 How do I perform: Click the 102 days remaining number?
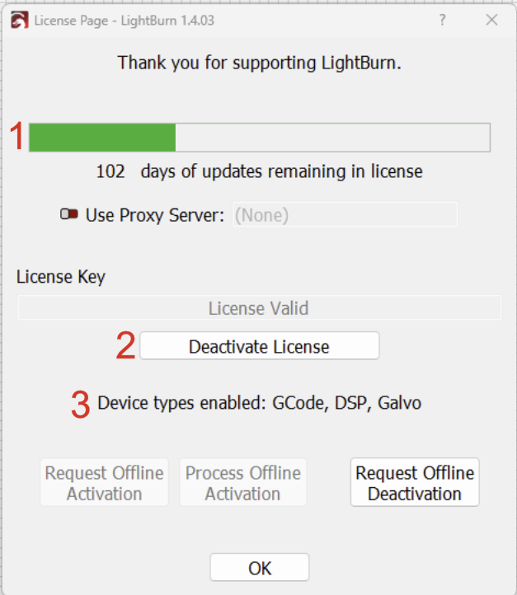110,171
